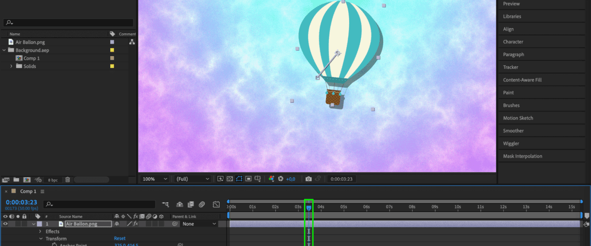
Task: Enable Motion Blur switch for compositions
Action: pos(201,204)
